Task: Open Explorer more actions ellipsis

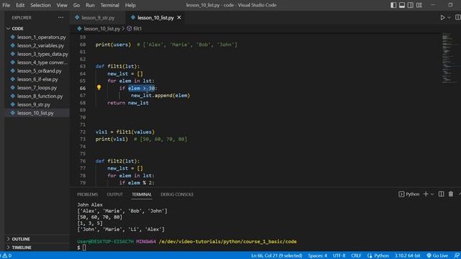Action: tap(61, 17)
